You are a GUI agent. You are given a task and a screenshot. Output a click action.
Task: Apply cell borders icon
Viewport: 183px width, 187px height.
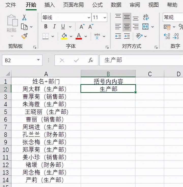click(x=45, y=36)
